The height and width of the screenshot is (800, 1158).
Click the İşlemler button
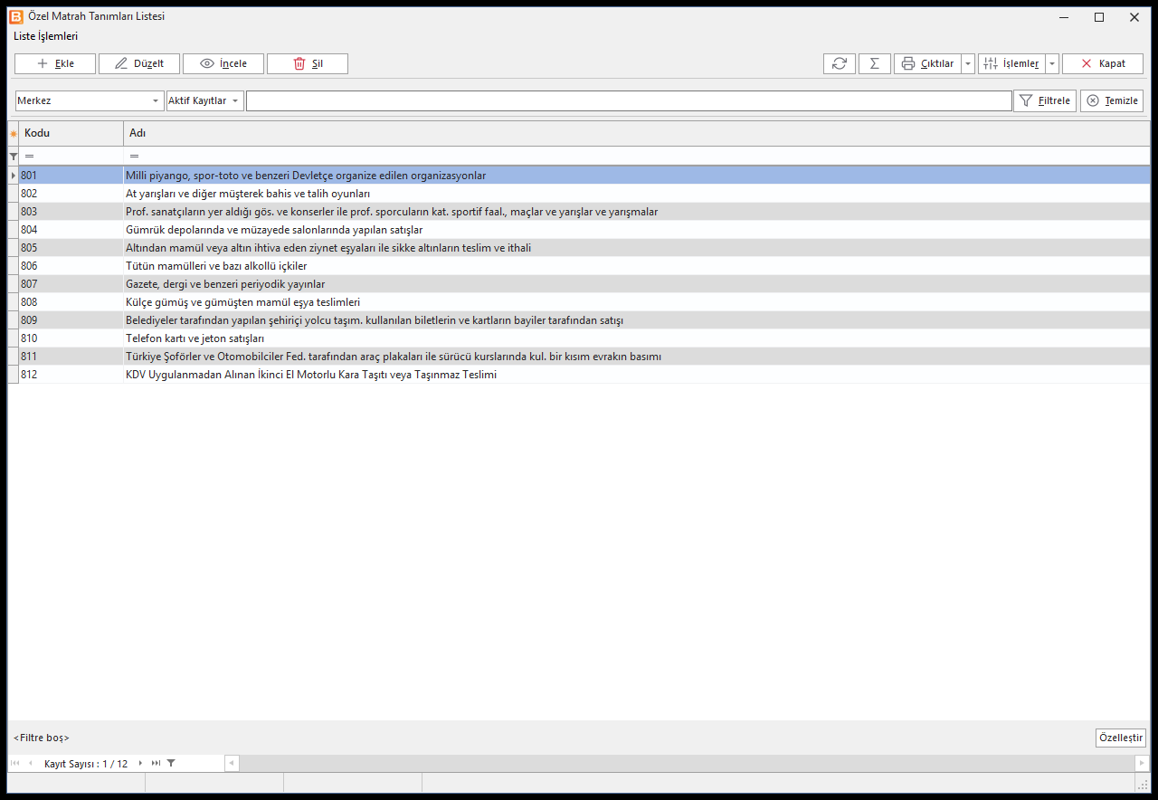1011,63
